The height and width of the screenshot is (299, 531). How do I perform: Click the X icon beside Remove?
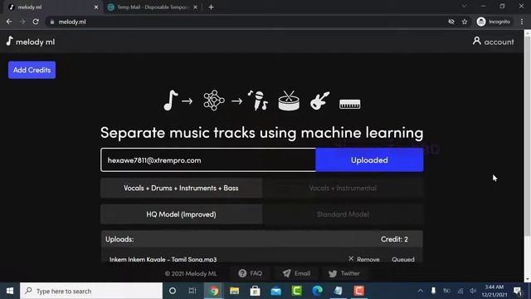351,258
